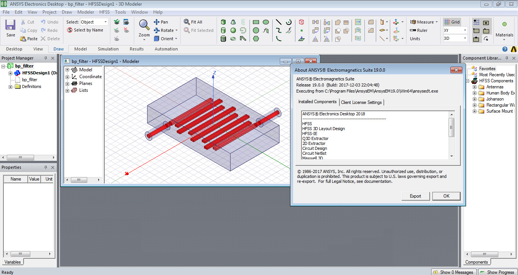The height and width of the screenshot is (275, 518).
Task: Click the Ruler tool
Action: pos(419,30)
